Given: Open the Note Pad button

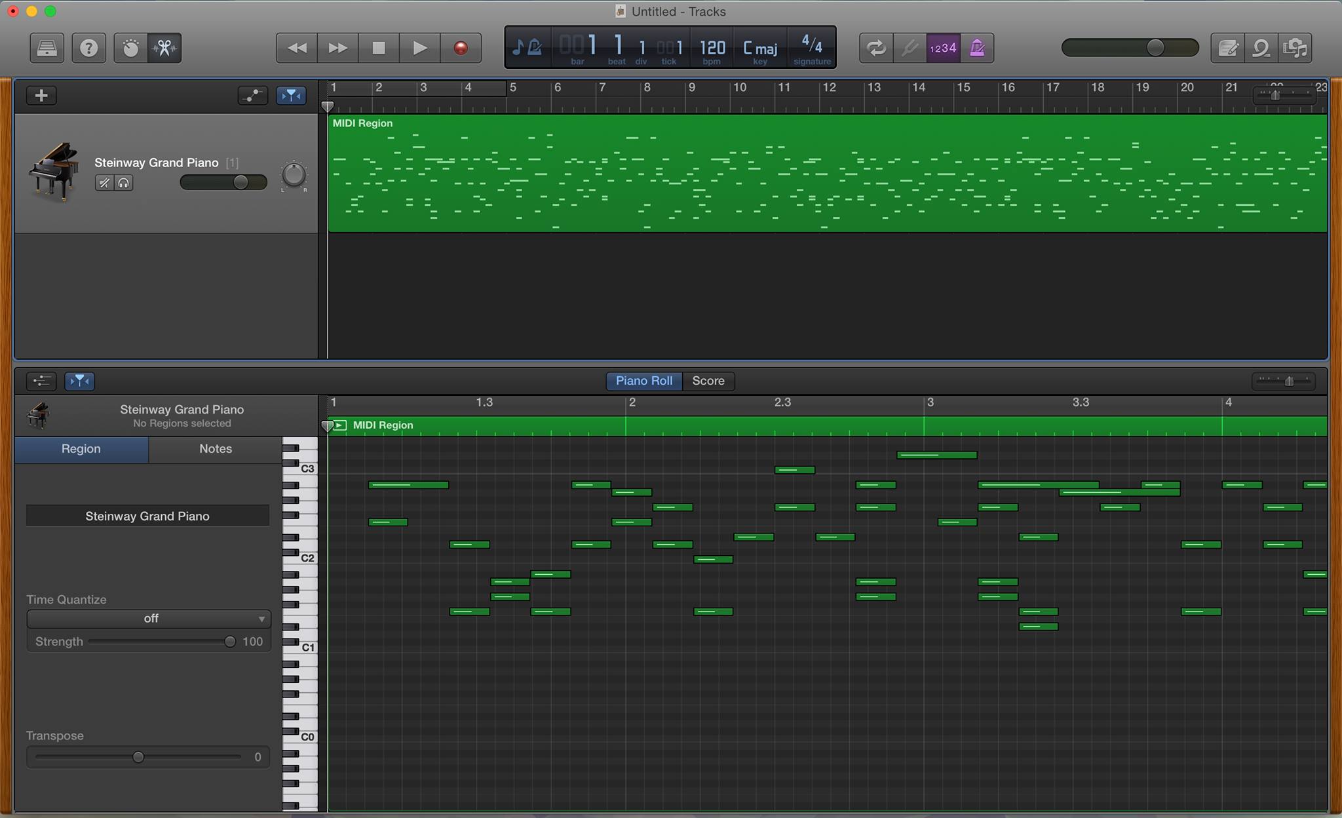Looking at the screenshot, I should click(1227, 48).
